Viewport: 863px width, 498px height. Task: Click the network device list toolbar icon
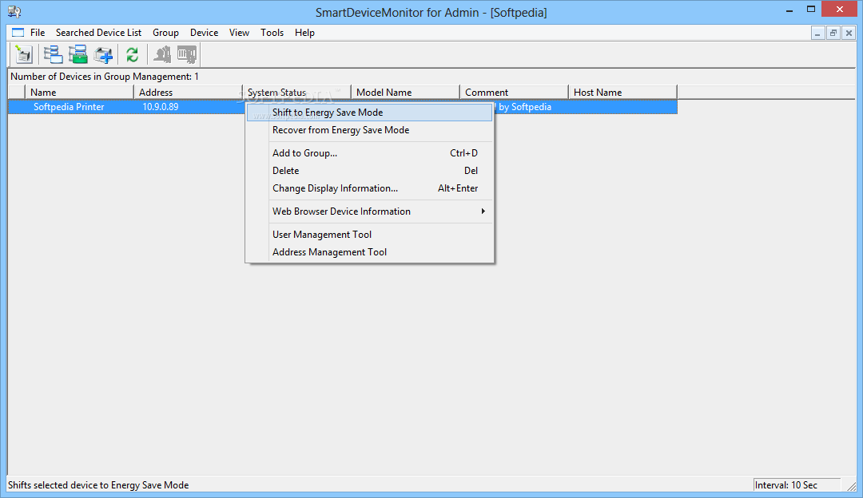[54, 54]
